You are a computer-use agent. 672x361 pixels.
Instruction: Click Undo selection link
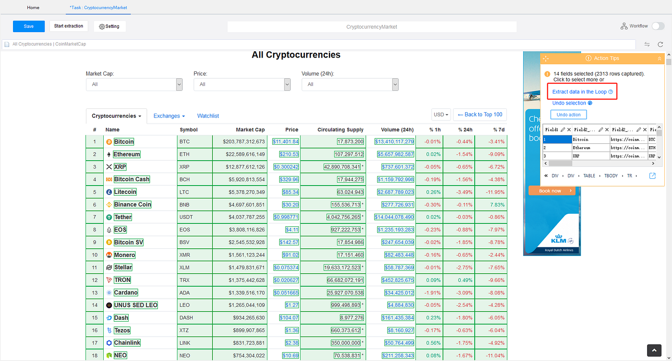[569, 103]
